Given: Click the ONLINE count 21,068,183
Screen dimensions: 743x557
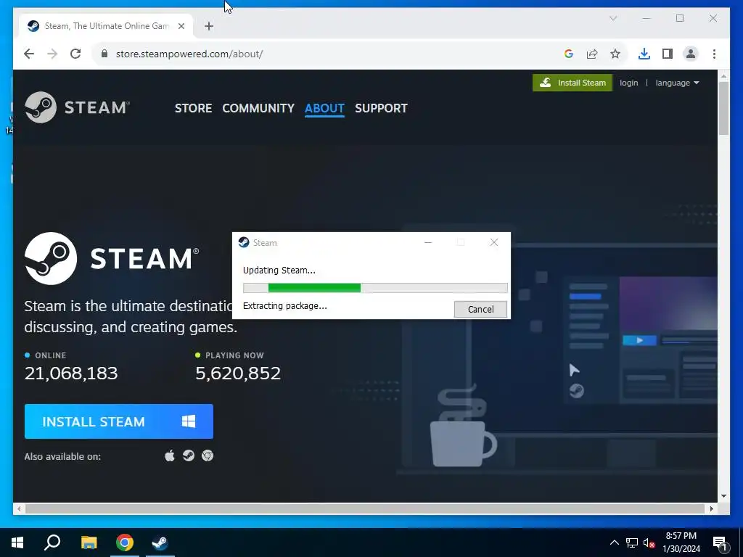Looking at the screenshot, I should [x=71, y=374].
